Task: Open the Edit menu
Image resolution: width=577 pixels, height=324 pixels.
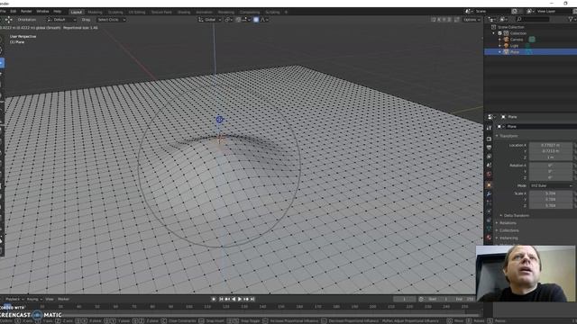Action: point(14,12)
